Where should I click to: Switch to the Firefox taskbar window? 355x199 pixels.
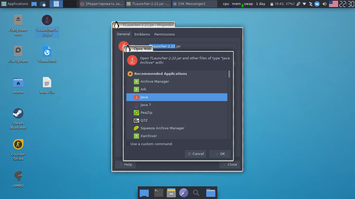[102, 4]
